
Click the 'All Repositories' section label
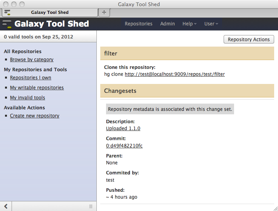pos(23,51)
